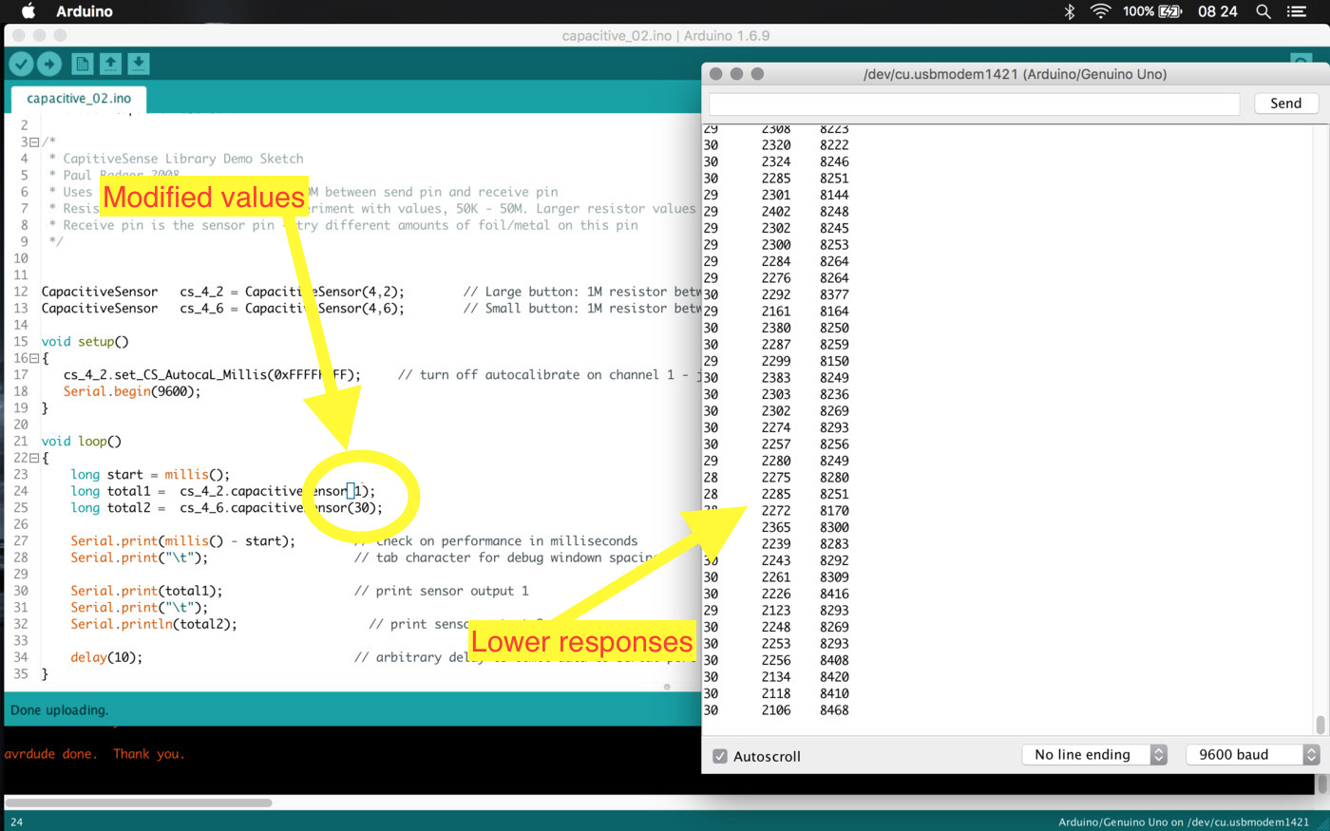Viewport: 1330px width, 831px height.
Task: Click serial value 8468 in last row
Action: coord(834,709)
